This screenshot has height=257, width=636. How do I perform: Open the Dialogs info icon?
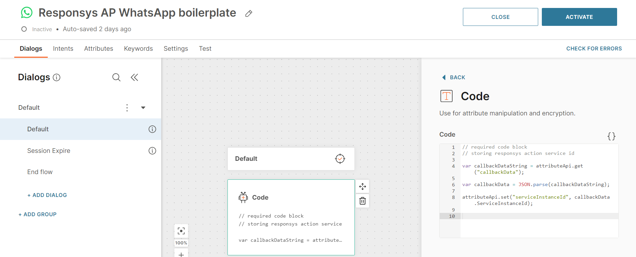click(57, 78)
